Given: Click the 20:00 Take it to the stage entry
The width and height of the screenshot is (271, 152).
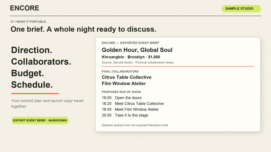Looking at the screenshot, I should pos(125,115).
